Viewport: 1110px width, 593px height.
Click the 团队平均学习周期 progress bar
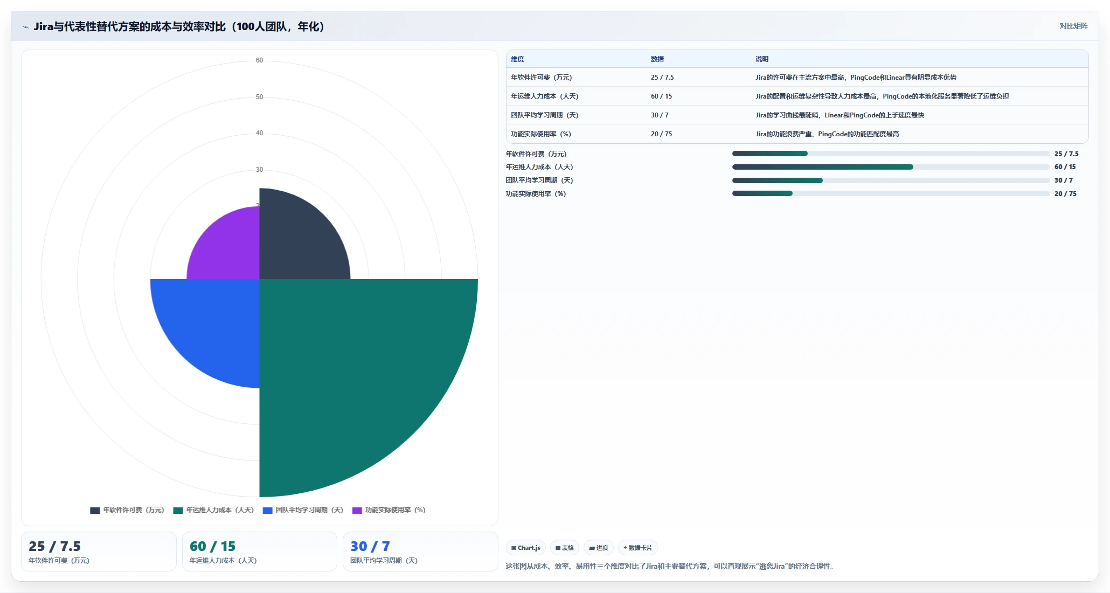891,180
